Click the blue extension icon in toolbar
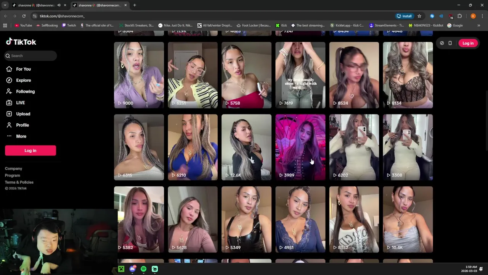488x275 pixels. pos(432,16)
